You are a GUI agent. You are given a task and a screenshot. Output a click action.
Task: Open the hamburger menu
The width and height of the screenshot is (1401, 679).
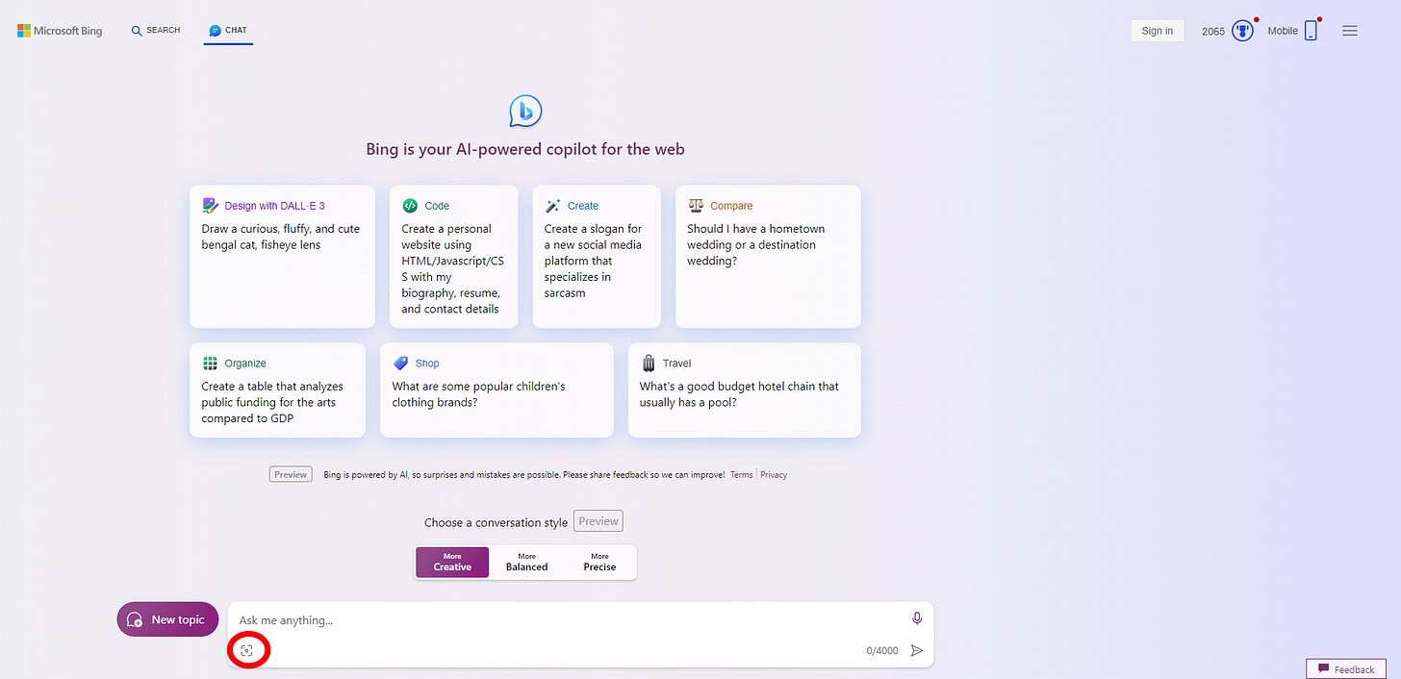tap(1350, 31)
